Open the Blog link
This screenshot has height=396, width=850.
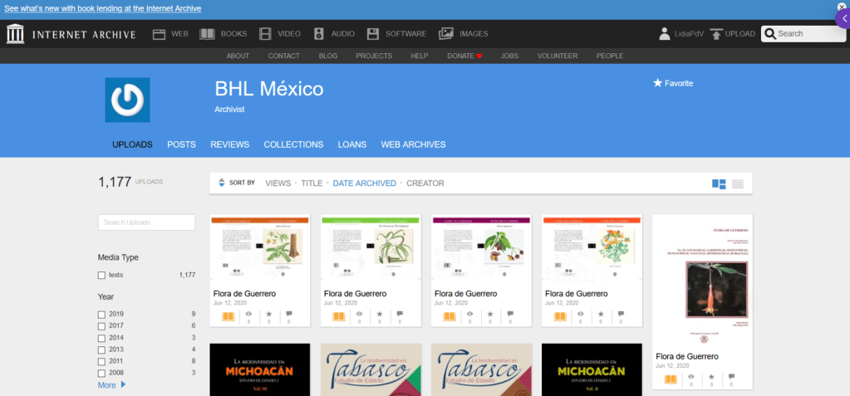328,56
